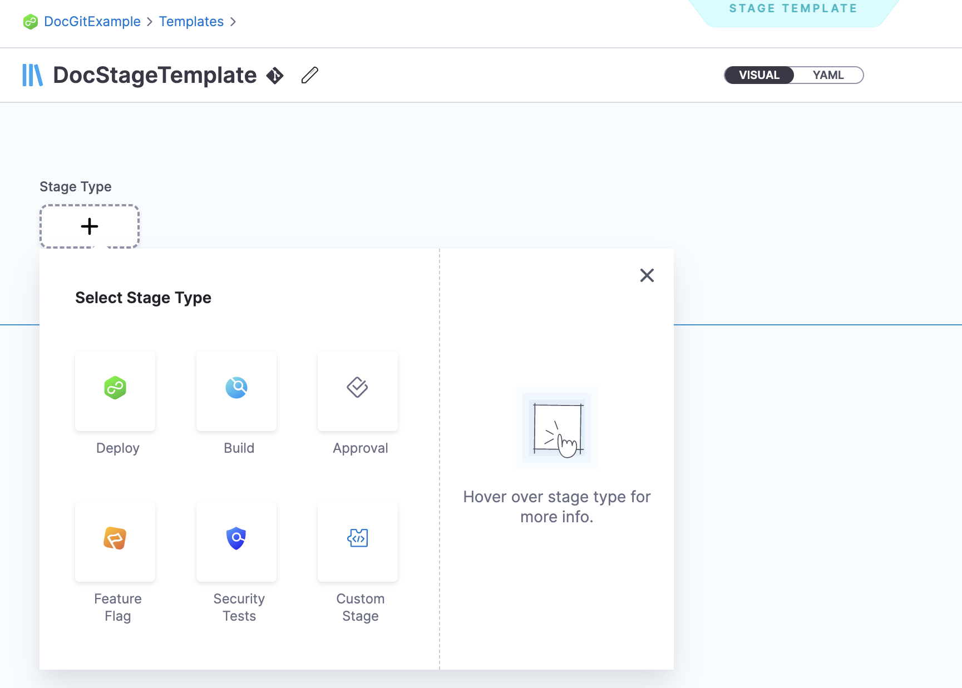The height and width of the screenshot is (688, 962).
Task: Go to Templates breadcrumb link
Action: (191, 22)
